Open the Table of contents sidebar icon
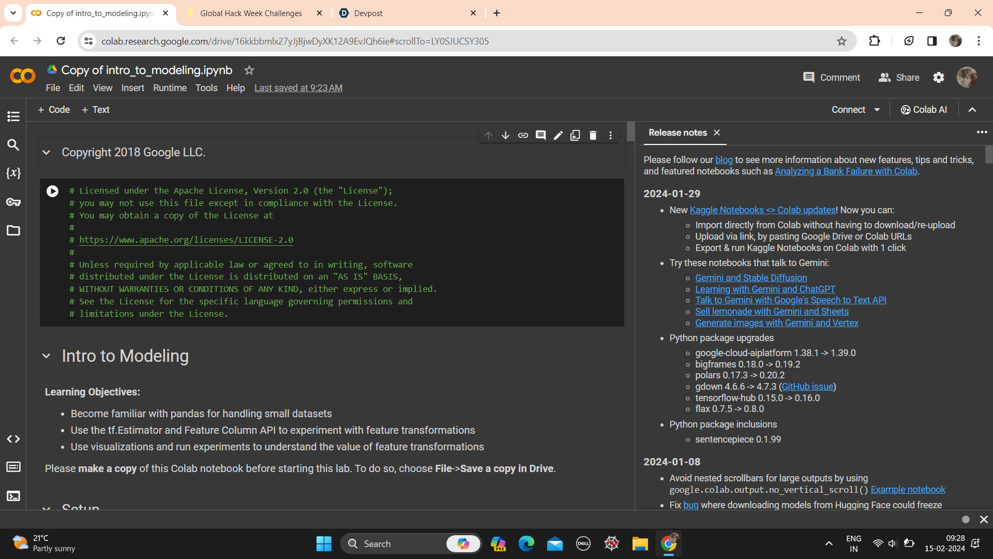This screenshot has width=993, height=559. tap(13, 116)
